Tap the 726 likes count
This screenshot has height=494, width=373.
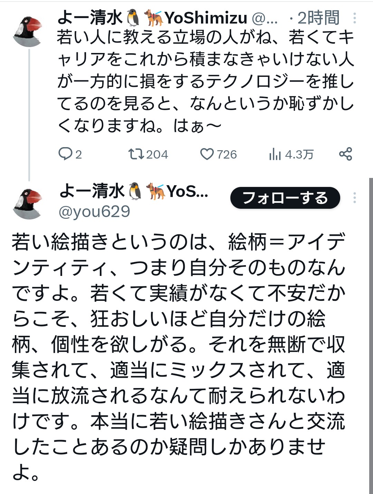(x=227, y=154)
